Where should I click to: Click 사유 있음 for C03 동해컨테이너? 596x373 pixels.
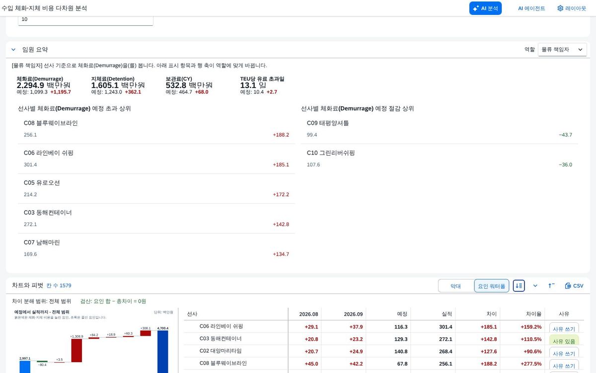(564, 341)
